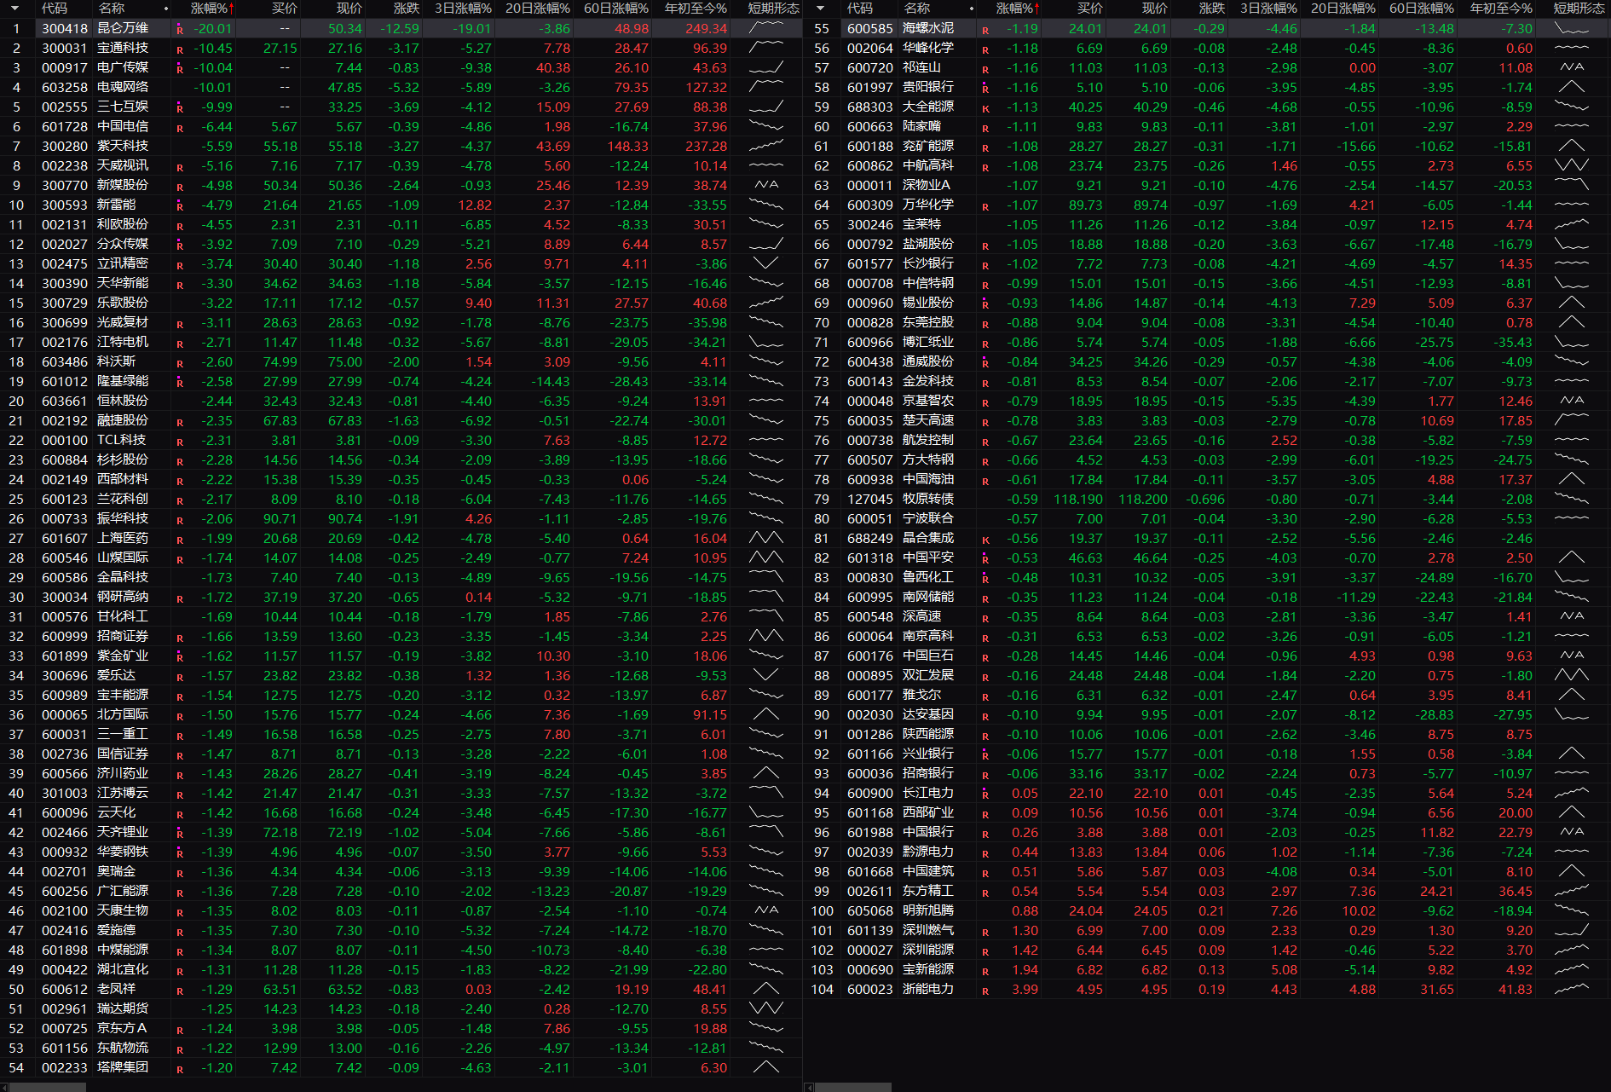Click the R marker beside 天齐锂业
The image size is (1611, 1092).
(180, 834)
